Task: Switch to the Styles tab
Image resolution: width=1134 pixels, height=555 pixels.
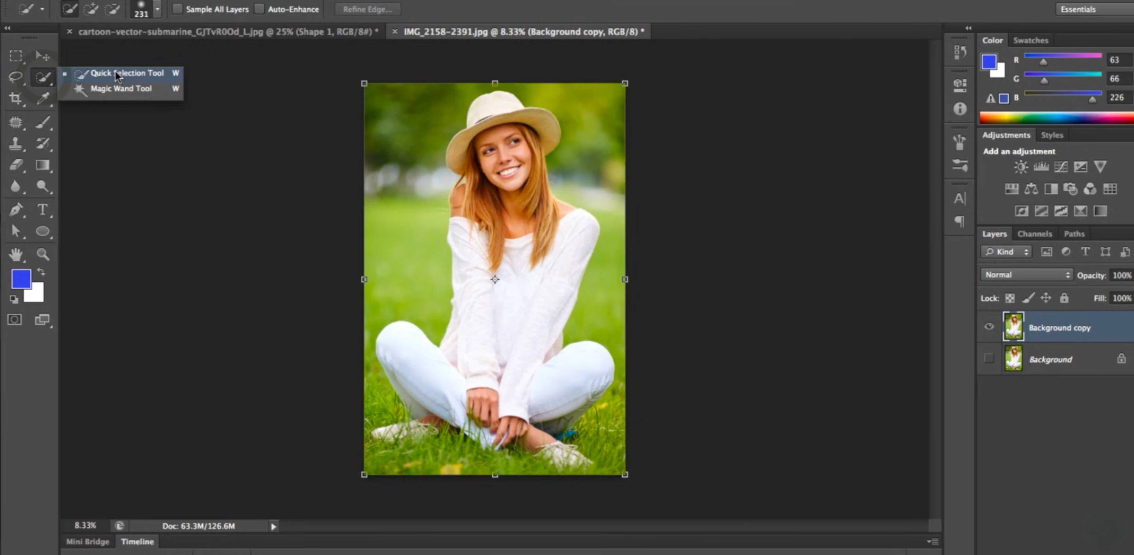Action: 1052,135
